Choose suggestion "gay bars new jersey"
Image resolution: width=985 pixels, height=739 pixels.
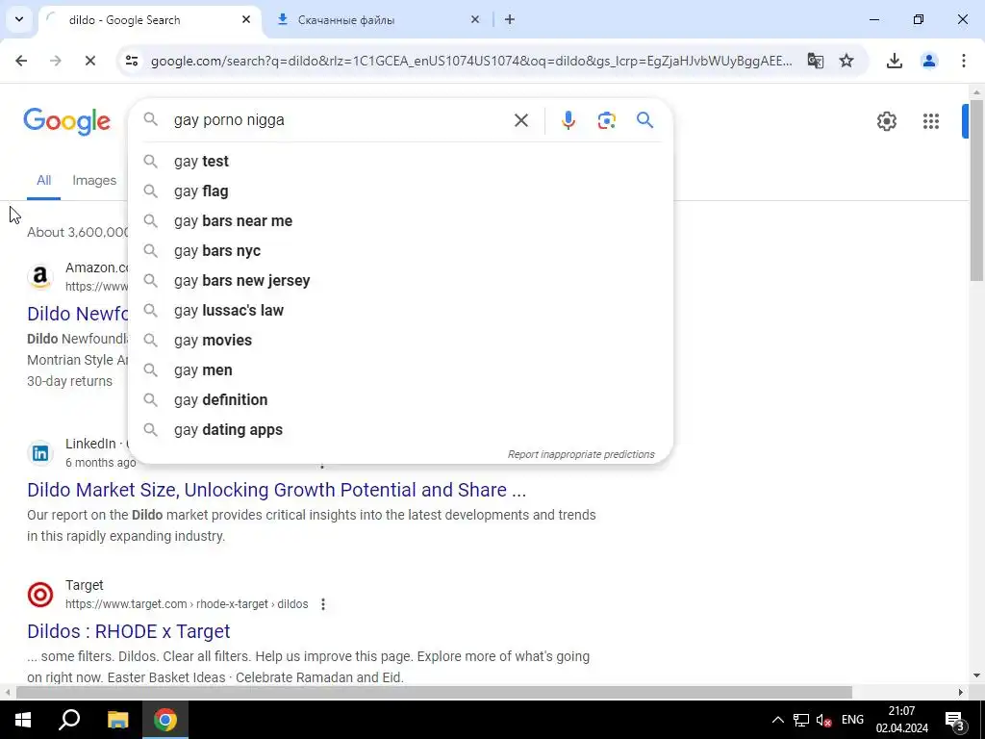[400, 280]
